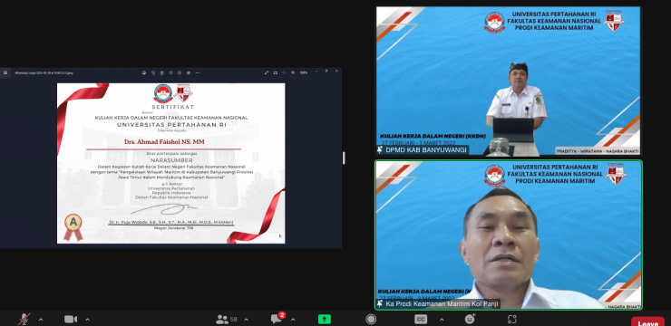Click the signature on the certificate

click(165, 209)
